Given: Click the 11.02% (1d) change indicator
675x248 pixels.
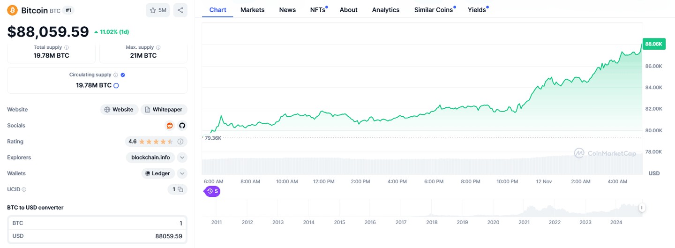Looking at the screenshot, I should [112, 32].
